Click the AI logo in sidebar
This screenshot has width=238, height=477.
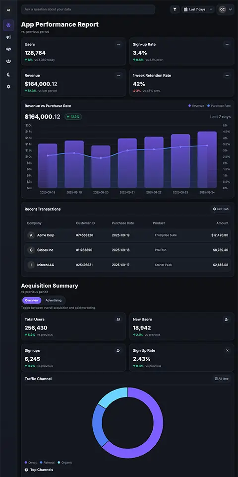click(x=8, y=10)
